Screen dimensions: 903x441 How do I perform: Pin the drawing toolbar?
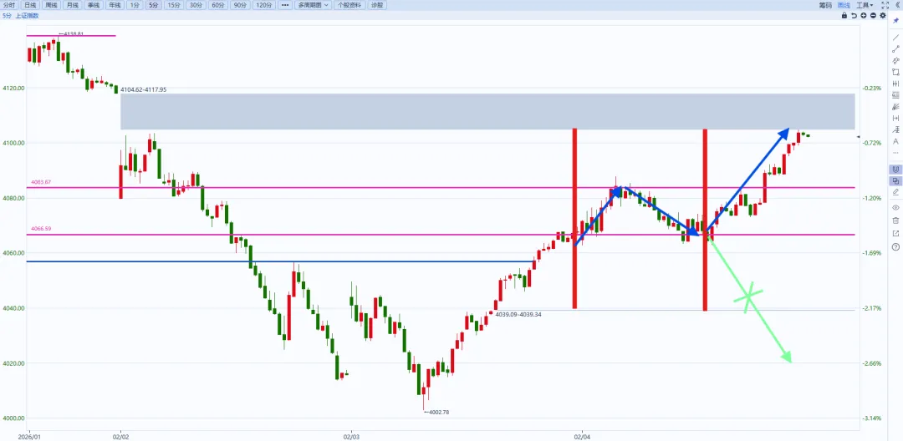pos(895,21)
